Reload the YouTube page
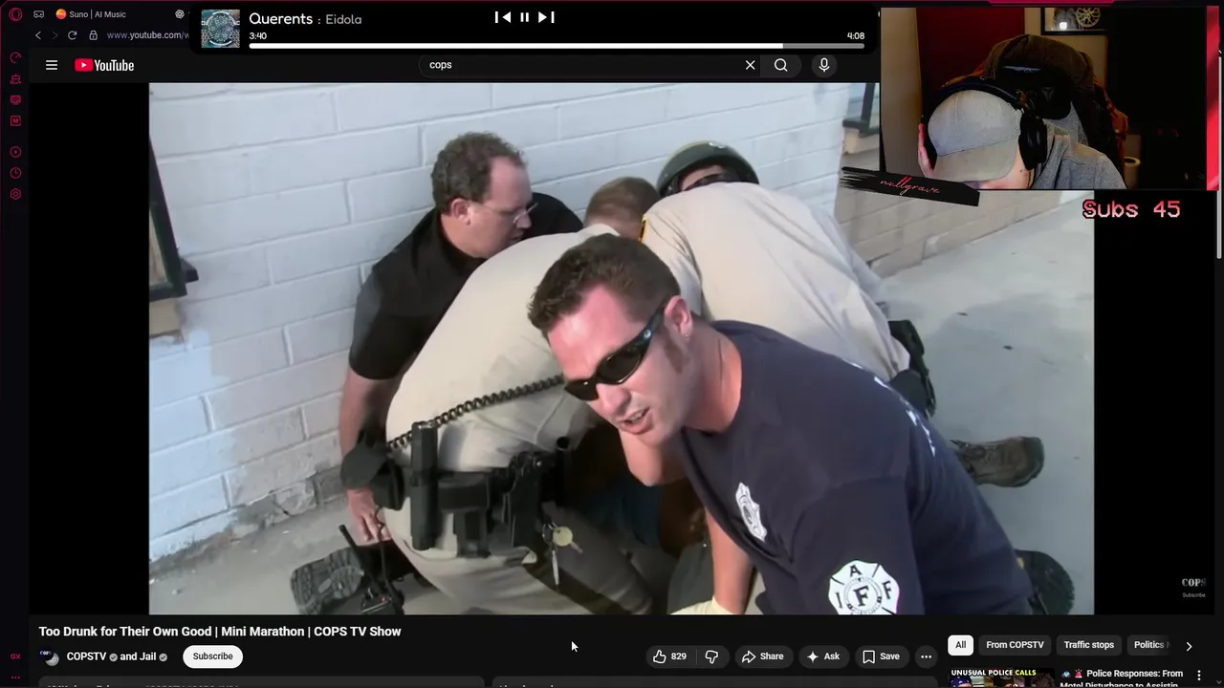 click(x=72, y=35)
